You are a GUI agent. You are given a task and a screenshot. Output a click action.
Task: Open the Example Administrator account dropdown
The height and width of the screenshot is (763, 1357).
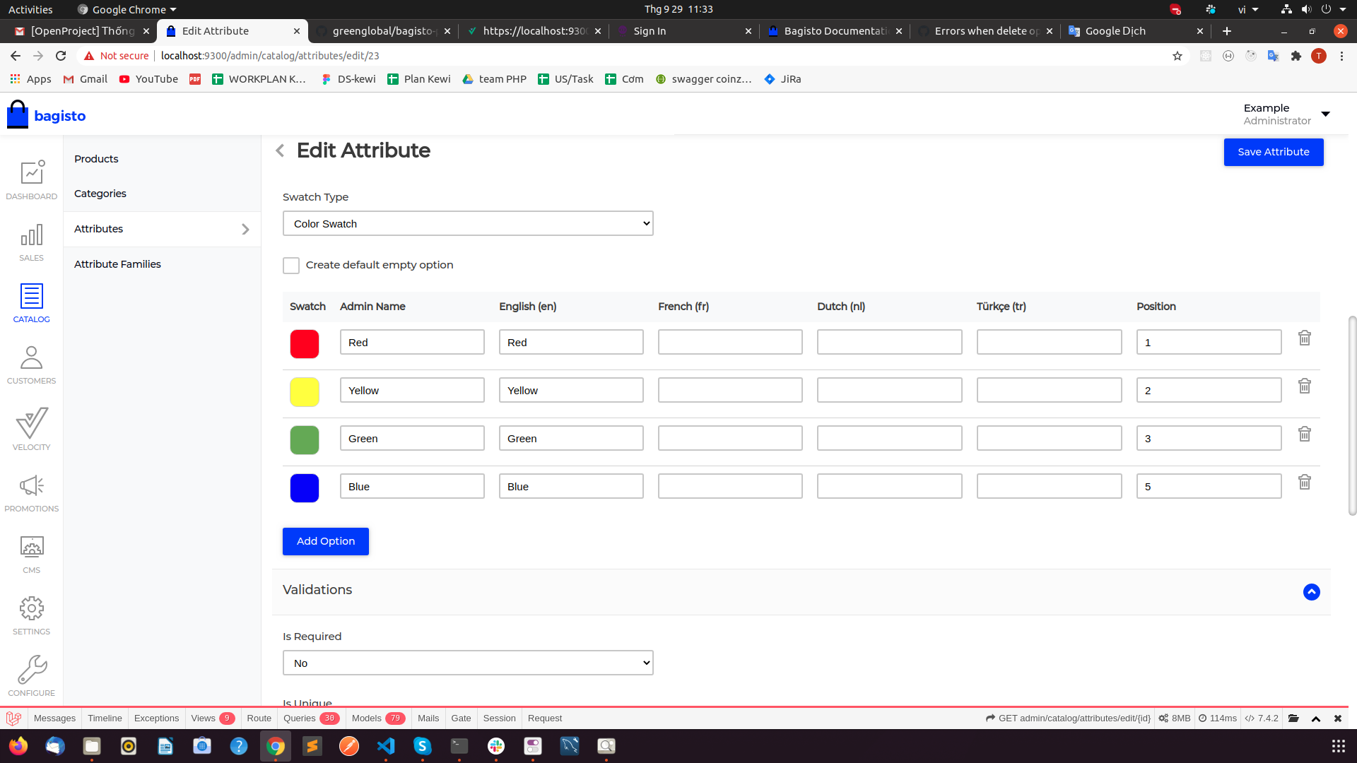coord(1286,114)
